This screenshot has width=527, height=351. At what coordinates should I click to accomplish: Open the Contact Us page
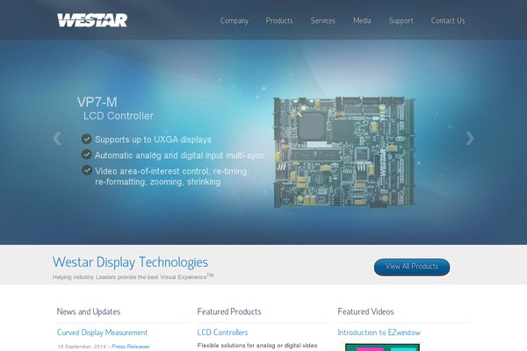coord(448,21)
